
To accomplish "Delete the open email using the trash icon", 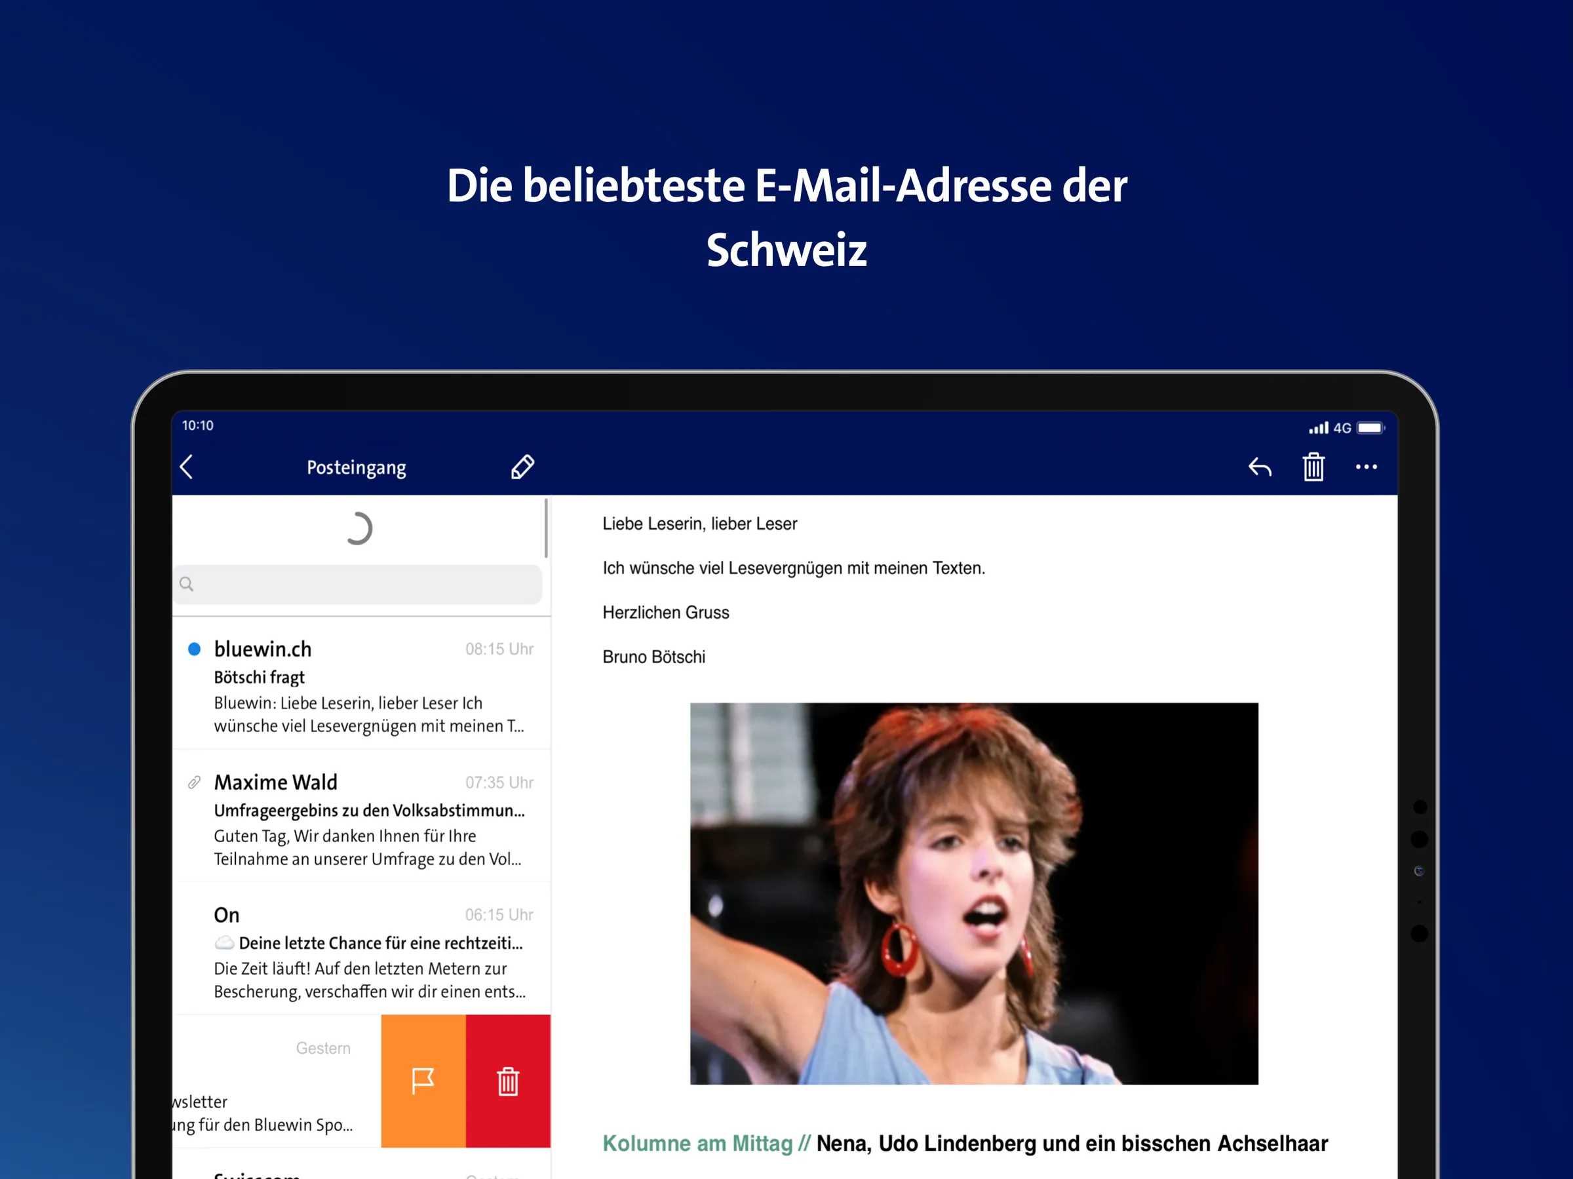I will pyautogui.click(x=1313, y=467).
